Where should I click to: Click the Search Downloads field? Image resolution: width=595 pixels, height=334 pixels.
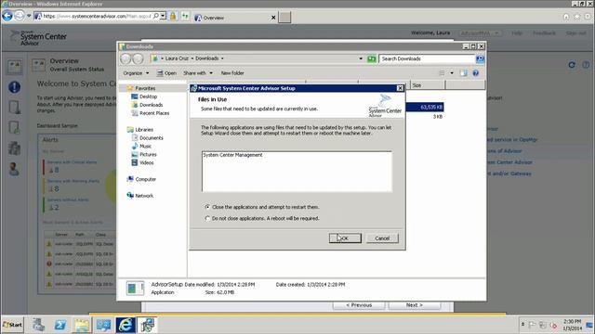click(427, 58)
